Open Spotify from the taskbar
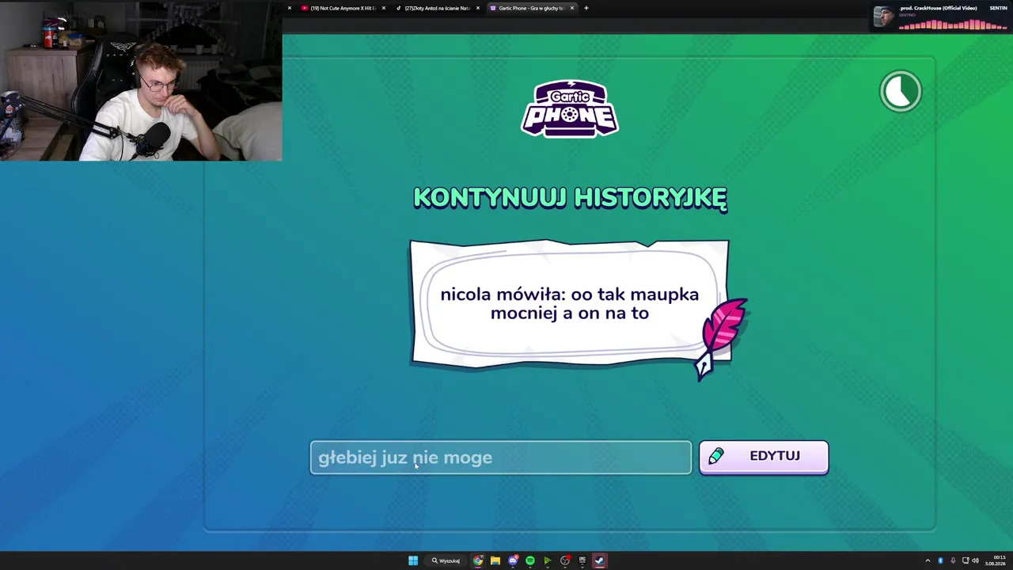1013x570 pixels. [530, 560]
